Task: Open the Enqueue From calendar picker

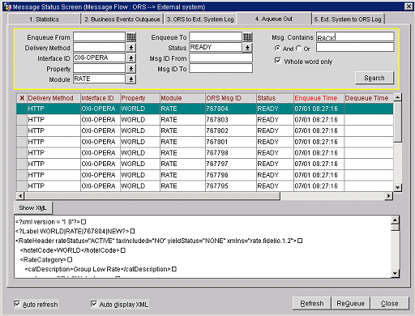Action: 131,37
